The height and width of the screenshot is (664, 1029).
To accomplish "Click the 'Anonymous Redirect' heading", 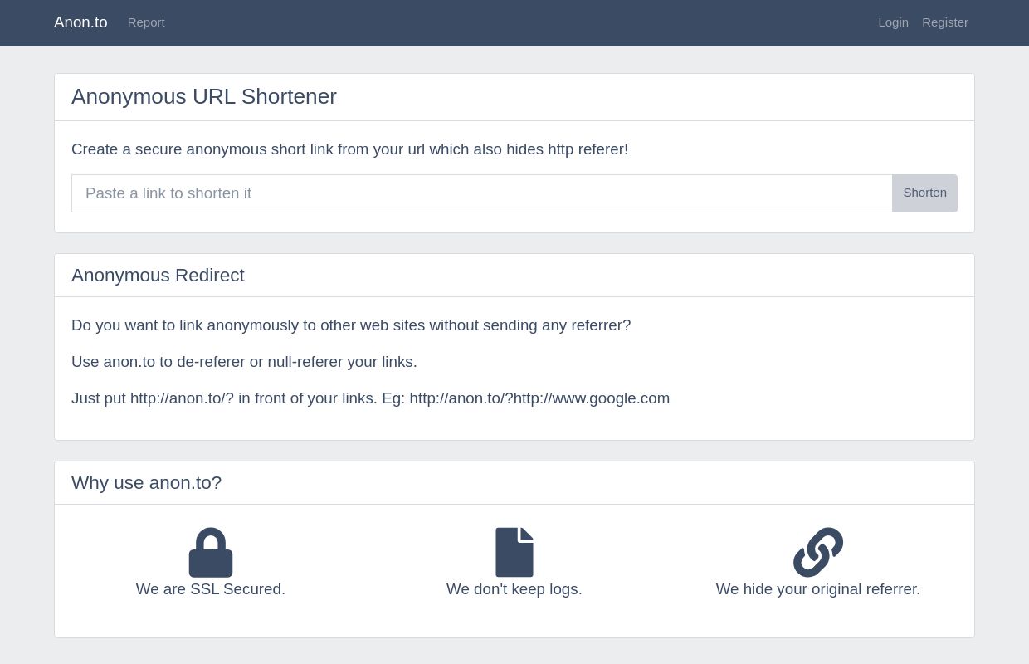I will tap(158, 276).
